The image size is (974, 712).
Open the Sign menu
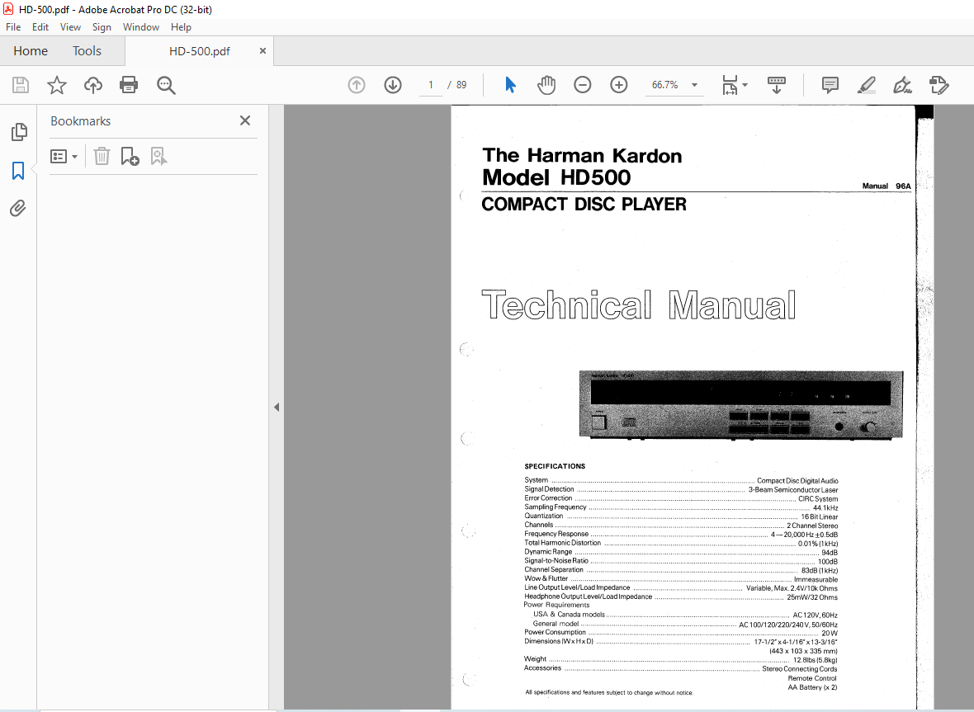tap(102, 26)
